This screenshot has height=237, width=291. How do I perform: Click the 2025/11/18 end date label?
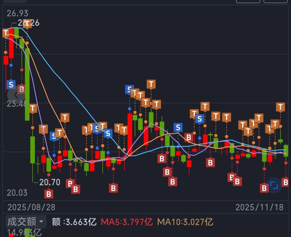(x=259, y=207)
